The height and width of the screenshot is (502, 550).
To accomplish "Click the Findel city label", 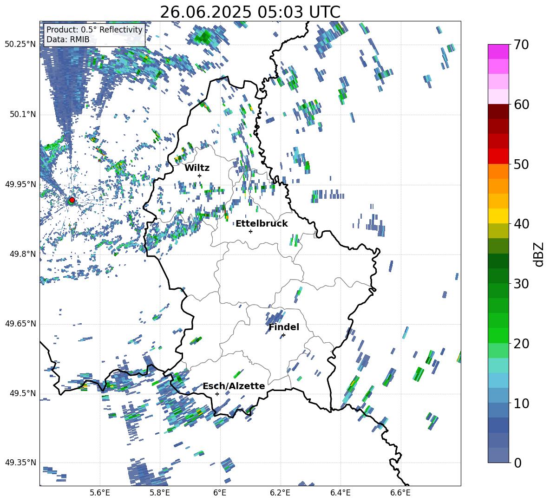I will pos(284,327).
